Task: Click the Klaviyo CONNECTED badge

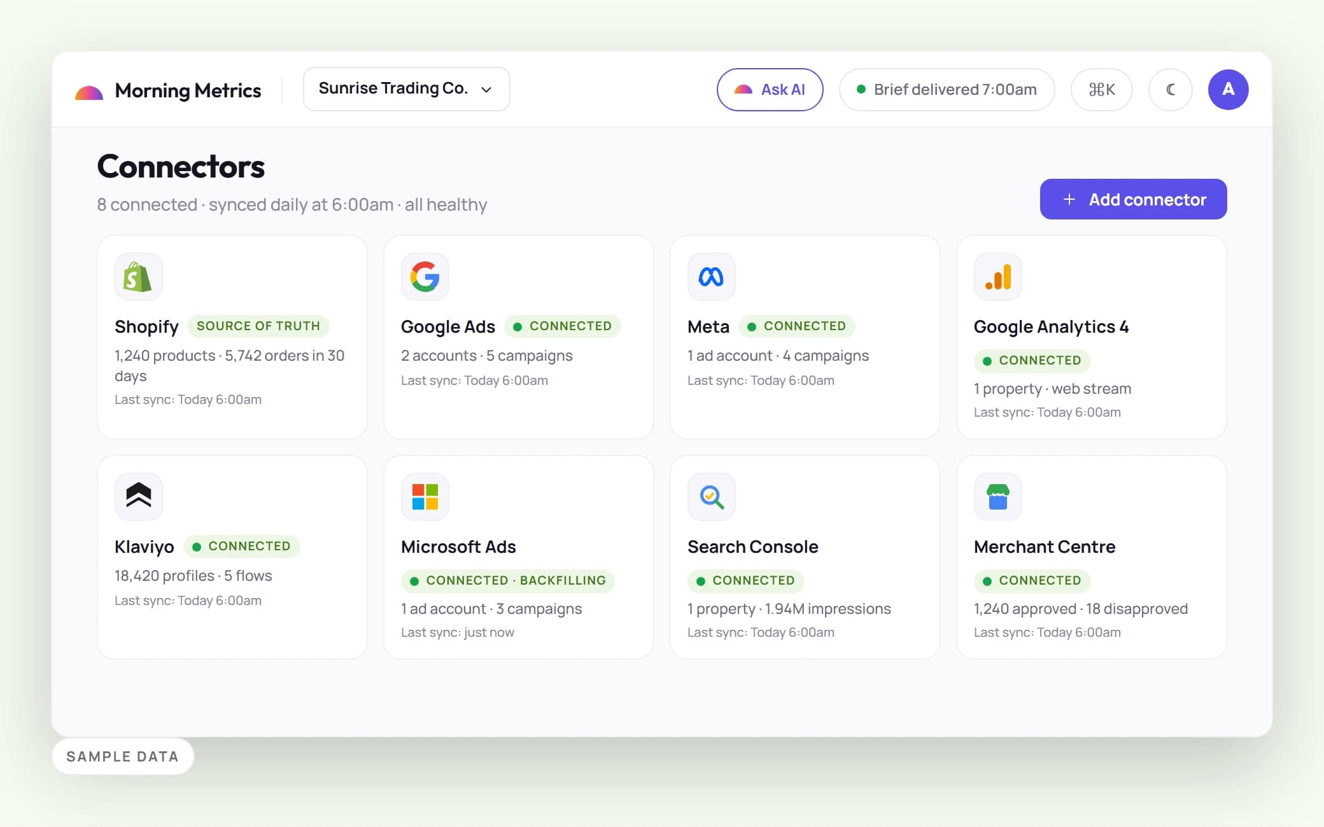Action: tap(242, 546)
